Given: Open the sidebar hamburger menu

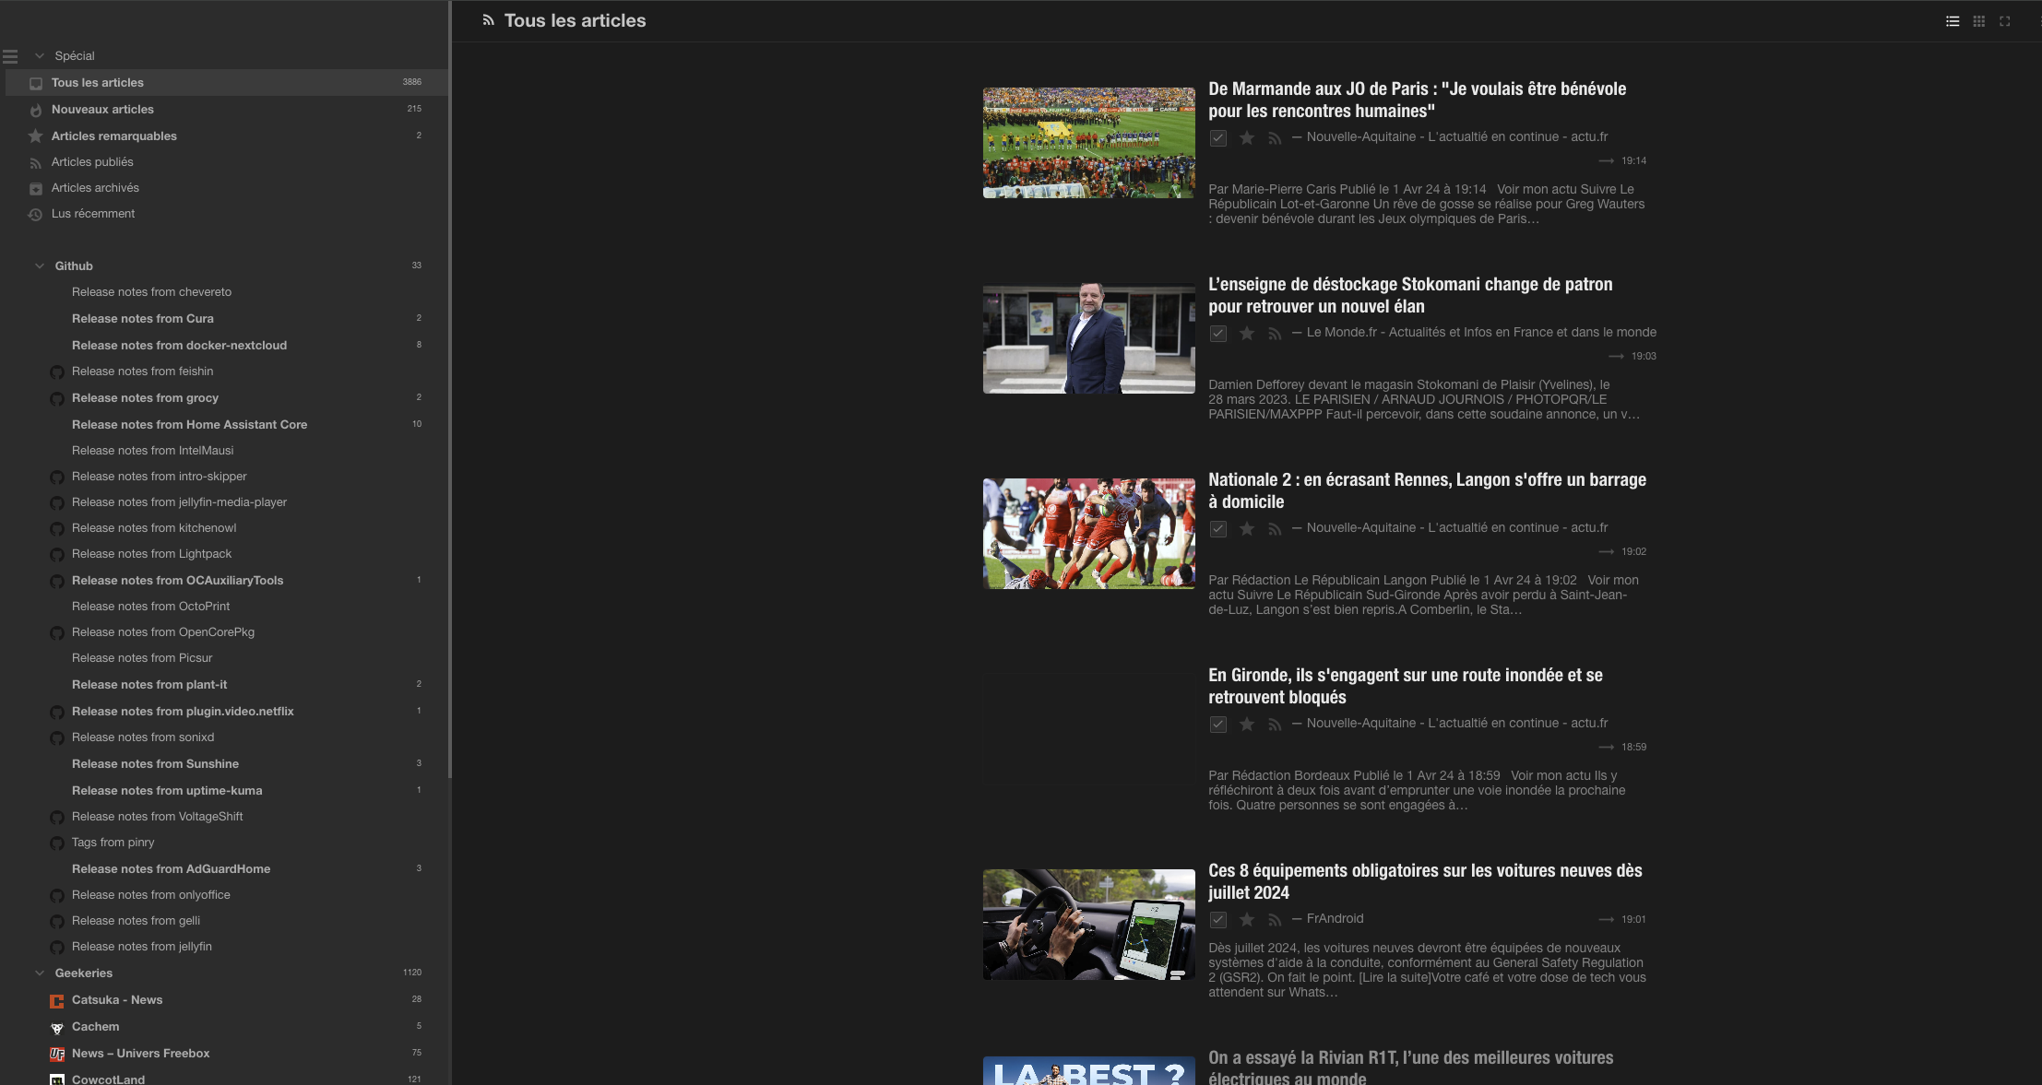Looking at the screenshot, I should 10,55.
